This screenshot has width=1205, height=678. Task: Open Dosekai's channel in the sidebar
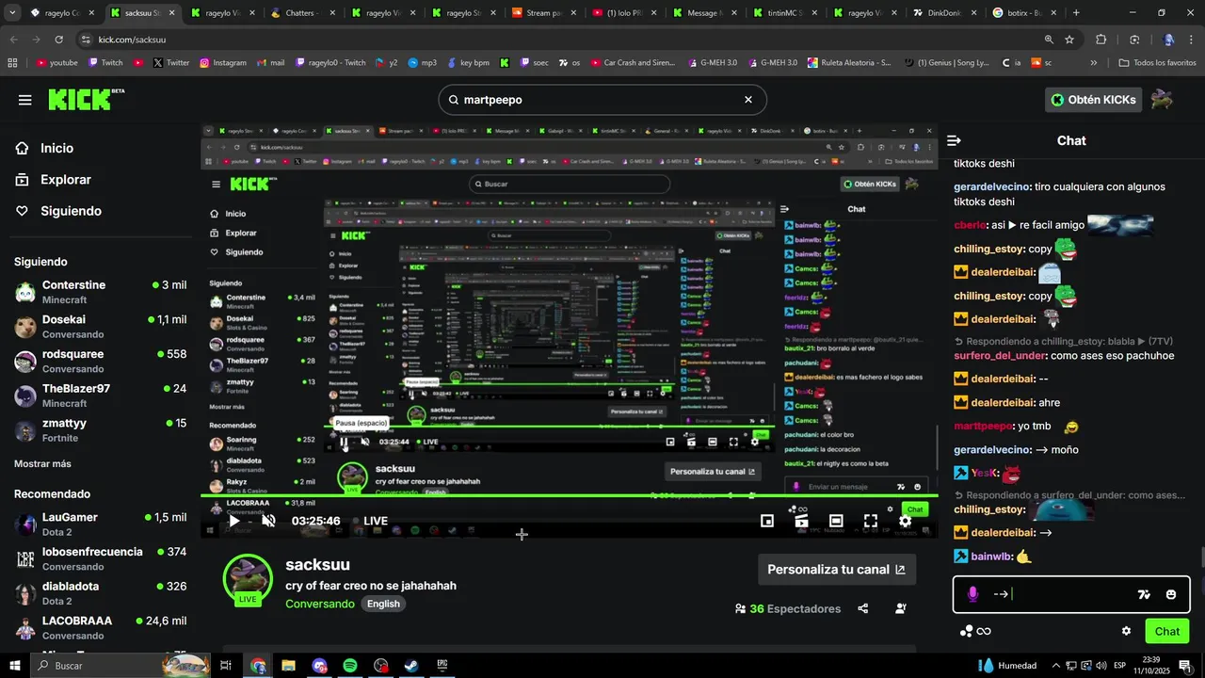coord(100,326)
